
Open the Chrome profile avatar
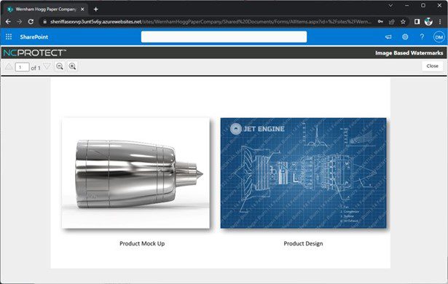(x=428, y=22)
